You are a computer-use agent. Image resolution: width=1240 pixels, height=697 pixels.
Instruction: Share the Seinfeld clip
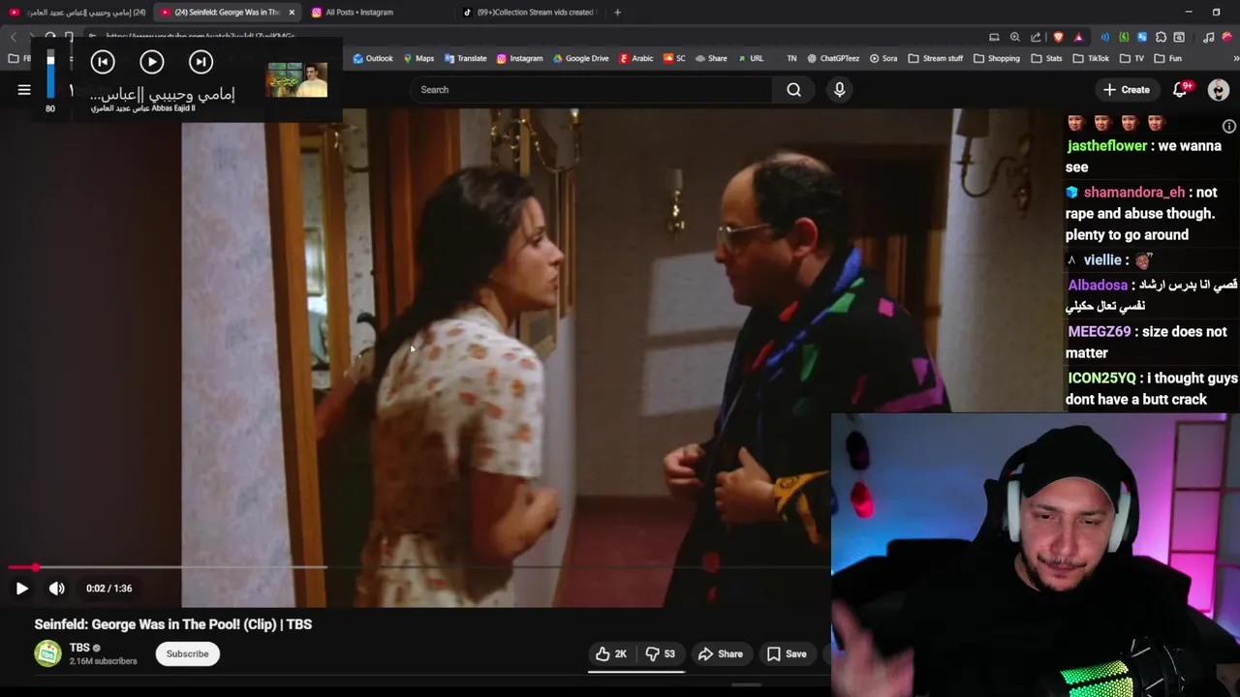coord(721,654)
